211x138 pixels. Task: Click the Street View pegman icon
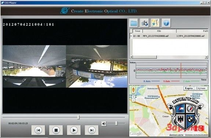point(133,90)
